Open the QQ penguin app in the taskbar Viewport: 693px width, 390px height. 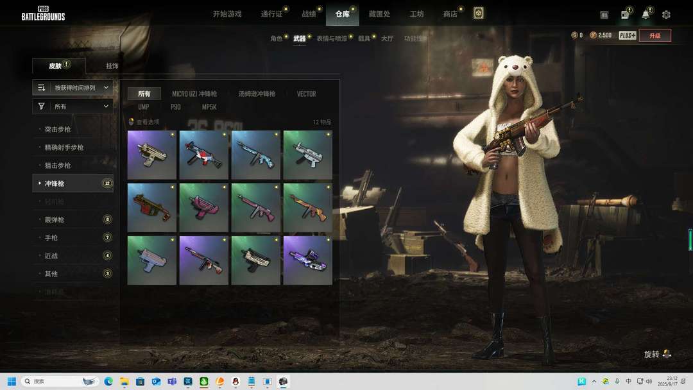pos(235,381)
